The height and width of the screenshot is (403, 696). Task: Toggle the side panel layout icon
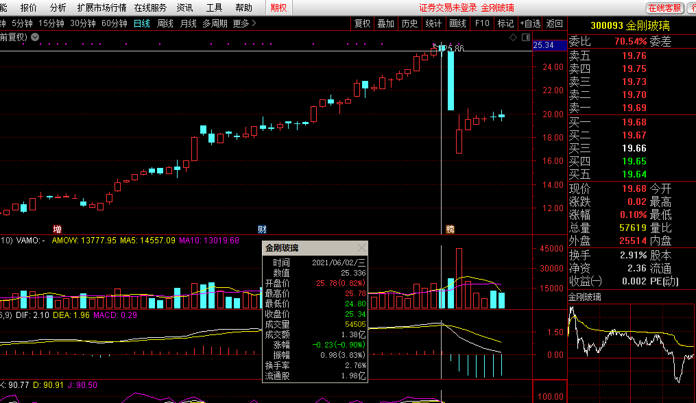coord(525,37)
